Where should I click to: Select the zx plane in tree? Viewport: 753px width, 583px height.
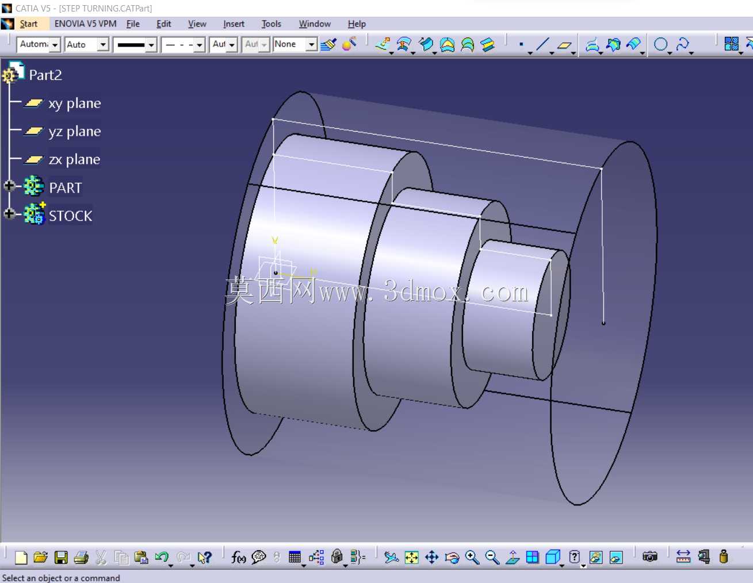74,159
